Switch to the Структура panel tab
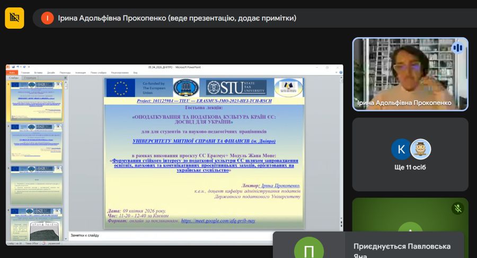The image size is (477, 258). pos(30,78)
